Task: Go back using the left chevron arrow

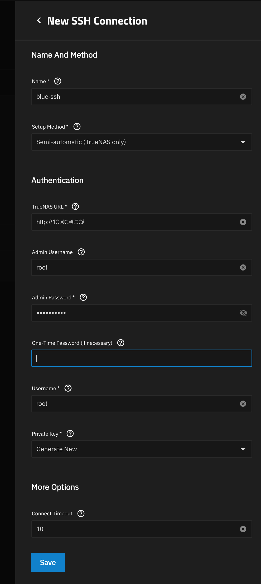Action: 39,21
